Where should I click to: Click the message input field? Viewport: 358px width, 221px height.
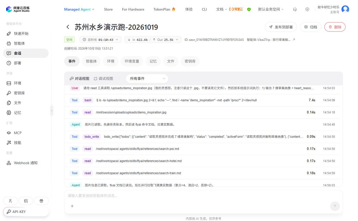[x=203, y=196]
